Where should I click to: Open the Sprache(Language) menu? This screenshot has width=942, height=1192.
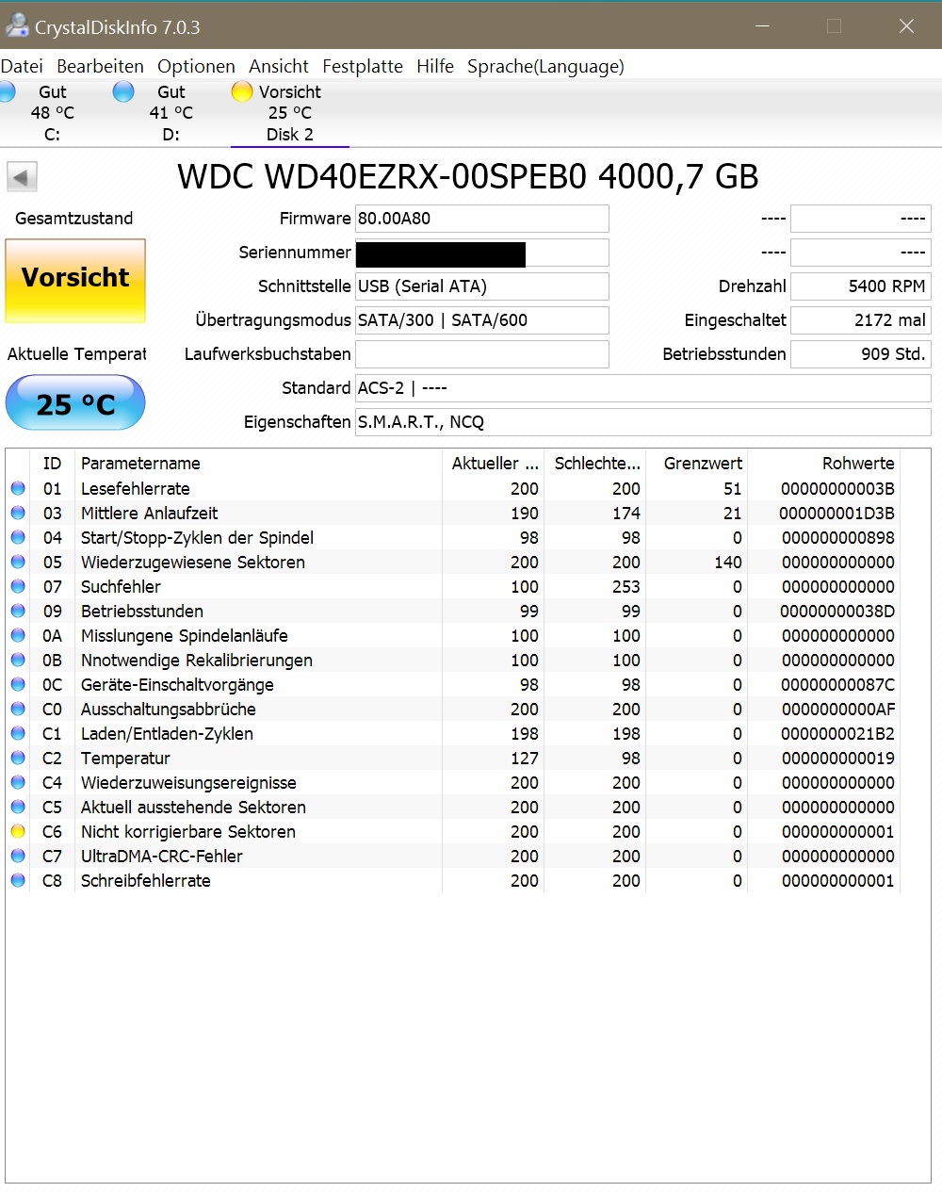(545, 66)
